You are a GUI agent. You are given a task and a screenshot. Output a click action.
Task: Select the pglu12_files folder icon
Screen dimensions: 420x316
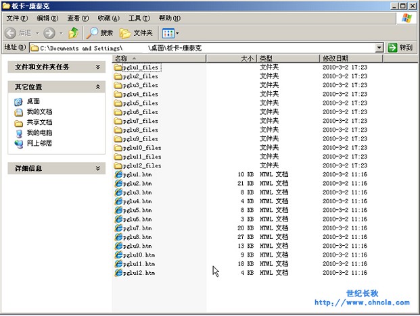pos(118,165)
